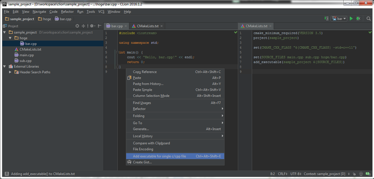The image size is (374, 179).
Task: Open Search Everywhere with the magnifier icon
Action: pos(369,18)
